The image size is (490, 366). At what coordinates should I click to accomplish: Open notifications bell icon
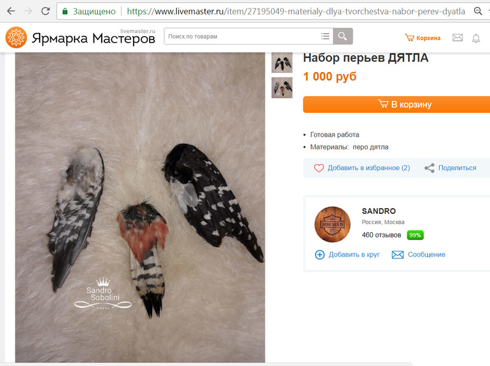pos(476,38)
